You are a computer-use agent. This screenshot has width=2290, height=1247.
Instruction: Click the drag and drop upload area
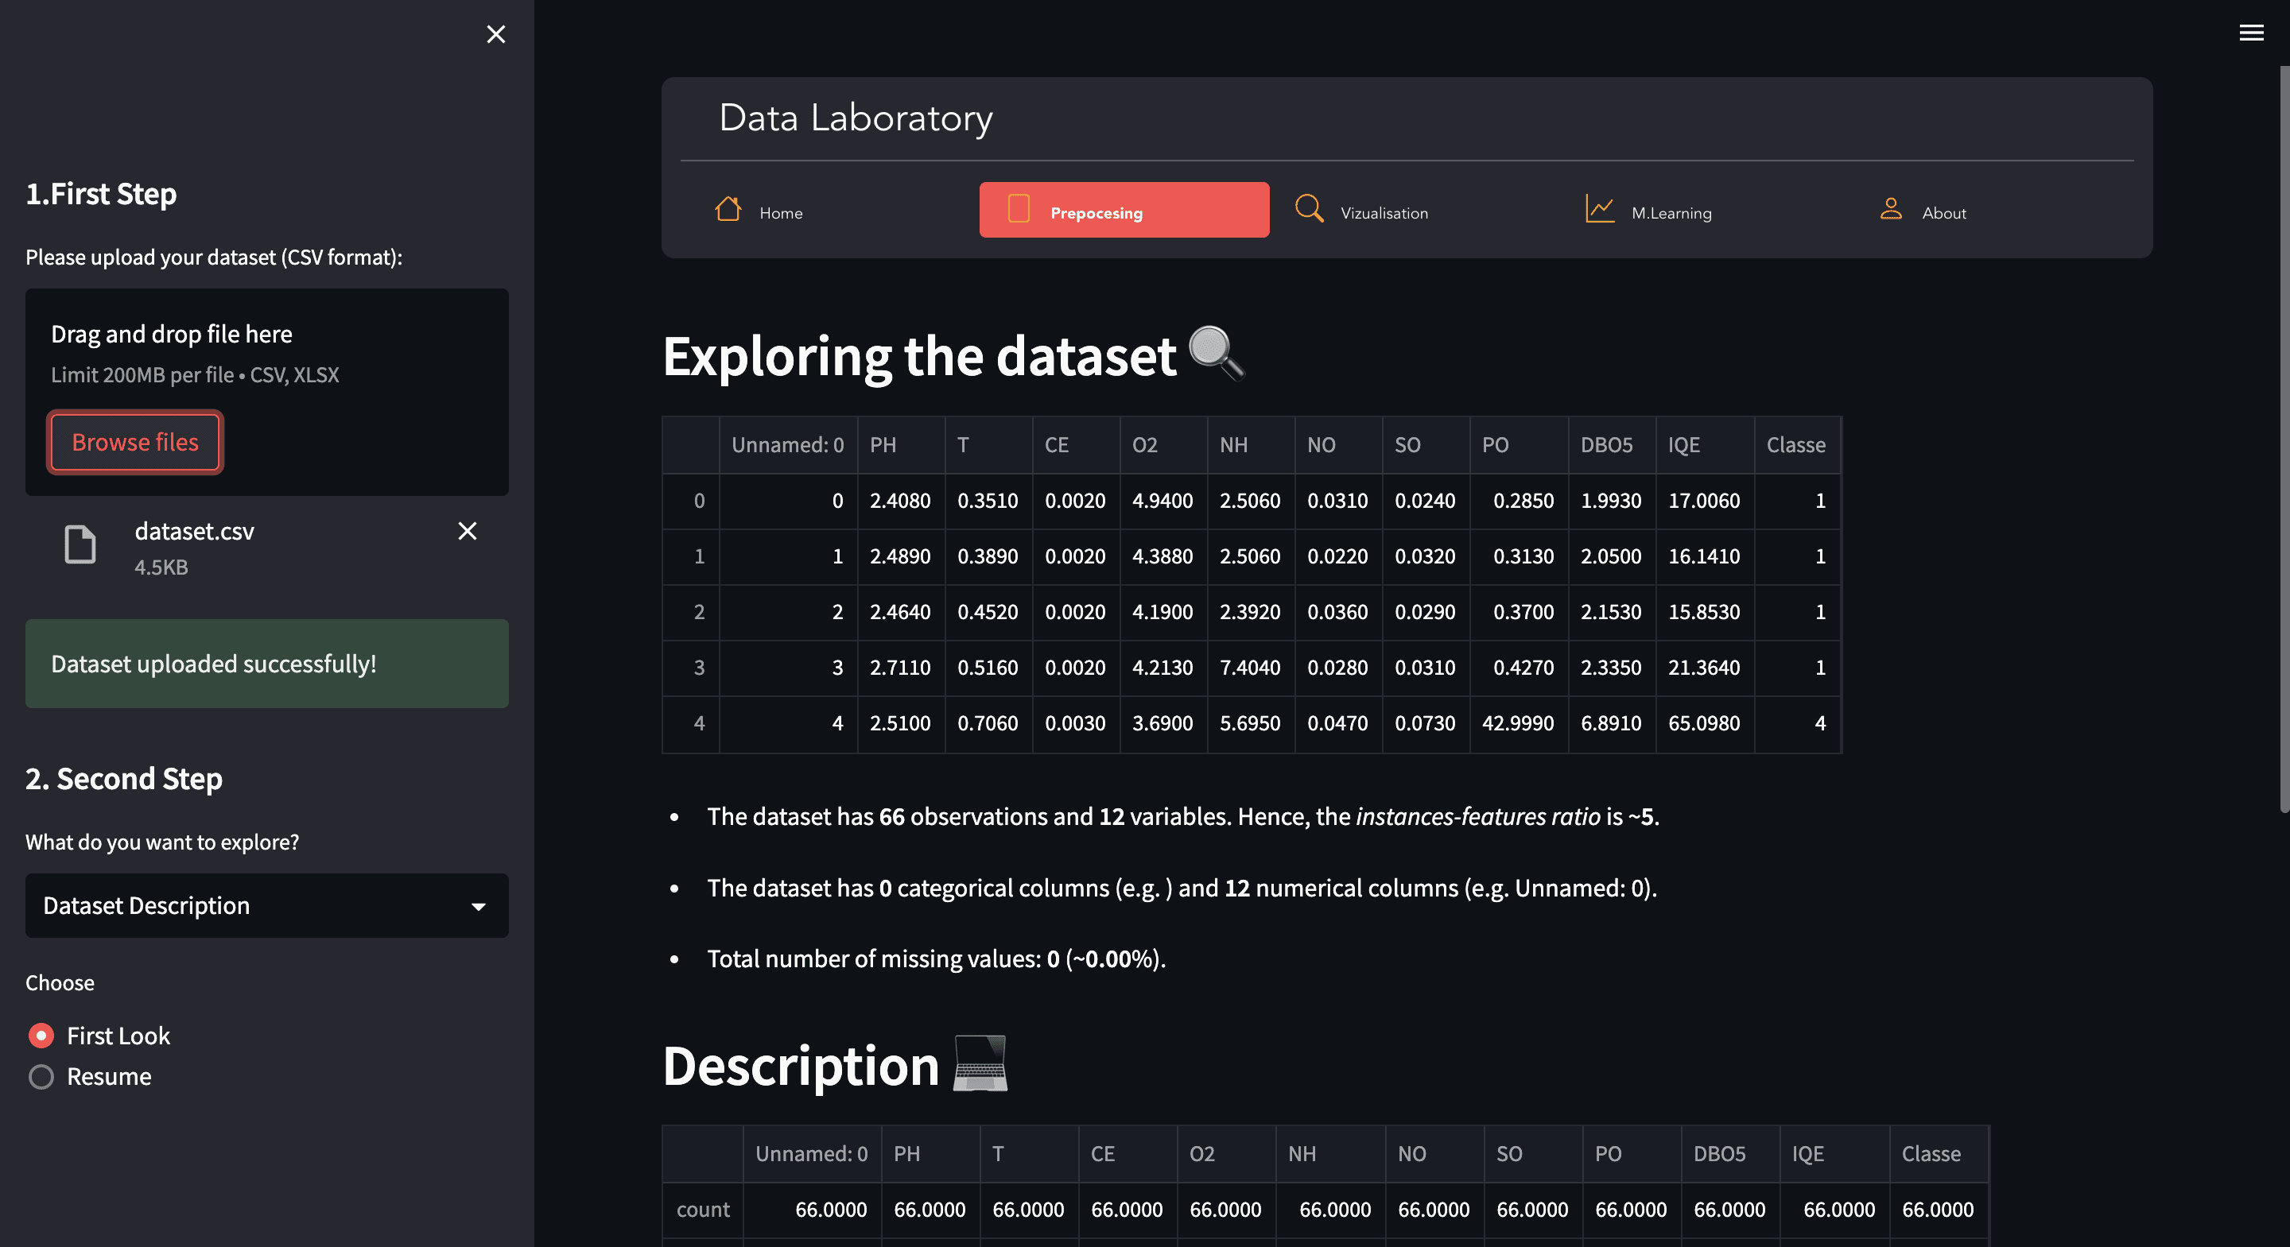[266, 354]
